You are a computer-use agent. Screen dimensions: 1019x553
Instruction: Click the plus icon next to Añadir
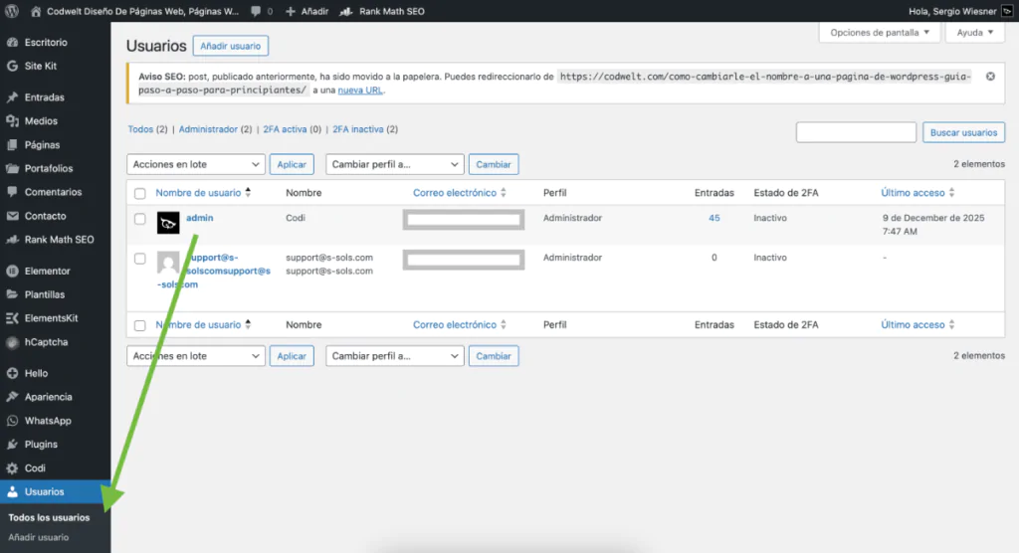(x=291, y=11)
